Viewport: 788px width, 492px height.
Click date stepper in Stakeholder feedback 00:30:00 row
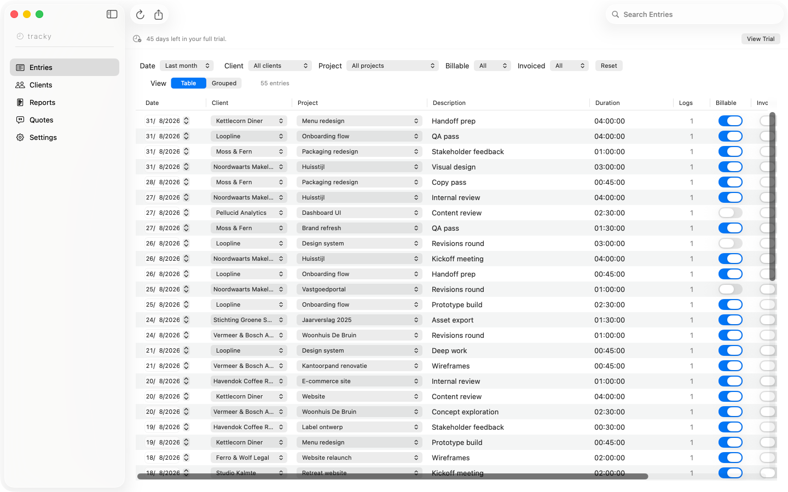point(186,427)
